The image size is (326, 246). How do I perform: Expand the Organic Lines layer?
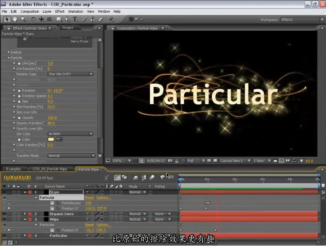(x=25, y=214)
